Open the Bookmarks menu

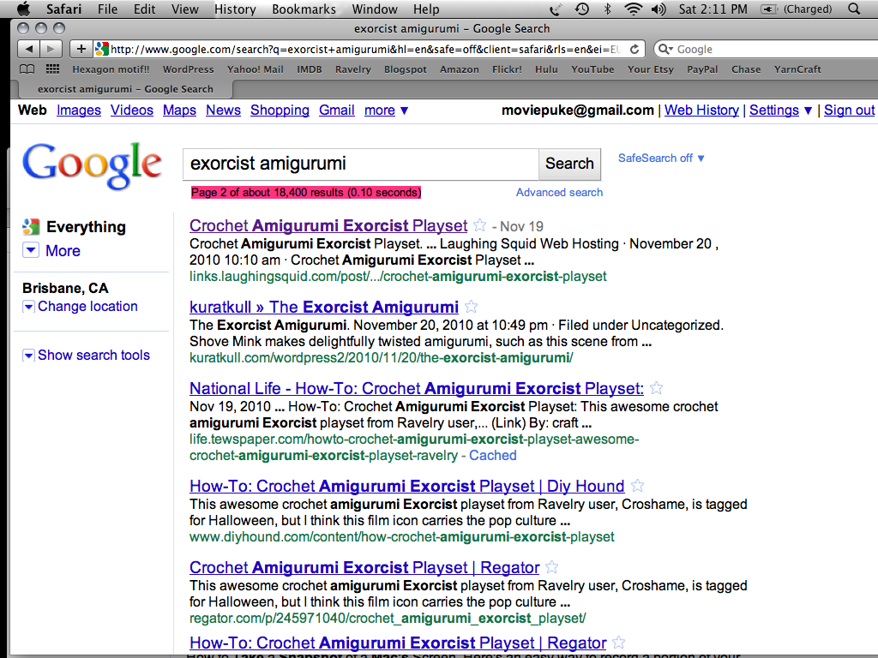click(304, 9)
